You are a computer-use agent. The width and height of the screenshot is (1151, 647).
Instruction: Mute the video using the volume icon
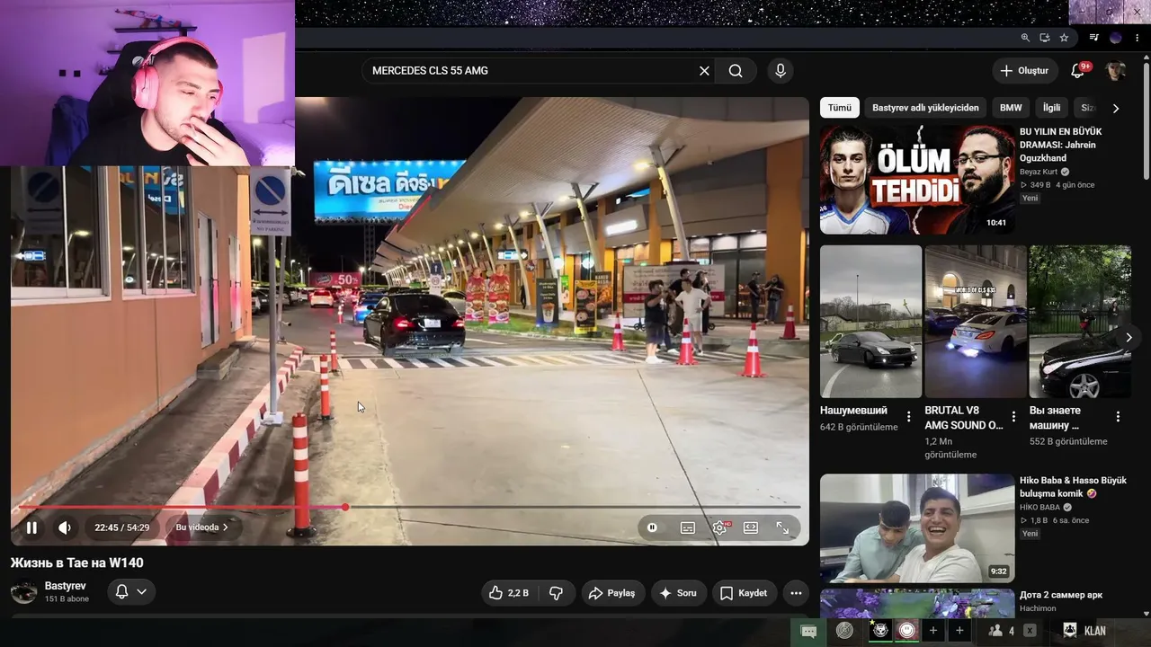pos(64,527)
